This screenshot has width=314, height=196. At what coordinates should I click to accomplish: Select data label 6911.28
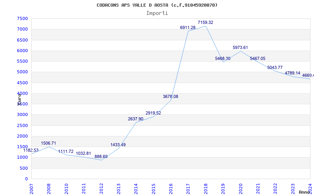coord(188,27)
